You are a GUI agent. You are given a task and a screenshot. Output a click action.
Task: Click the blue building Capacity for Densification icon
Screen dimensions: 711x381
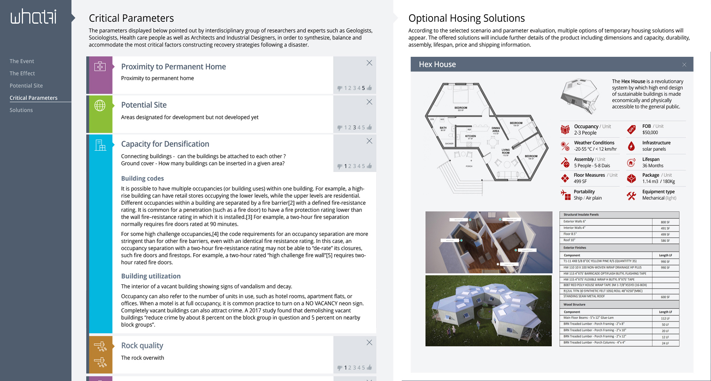[100, 145]
